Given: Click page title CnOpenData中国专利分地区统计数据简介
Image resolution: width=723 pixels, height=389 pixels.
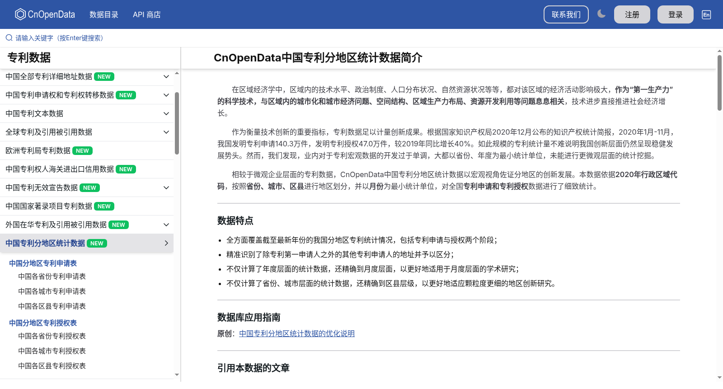Looking at the screenshot, I should pos(318,58).
